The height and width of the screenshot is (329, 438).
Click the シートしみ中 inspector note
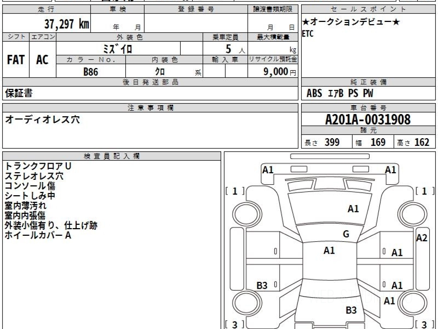point(30,196)
